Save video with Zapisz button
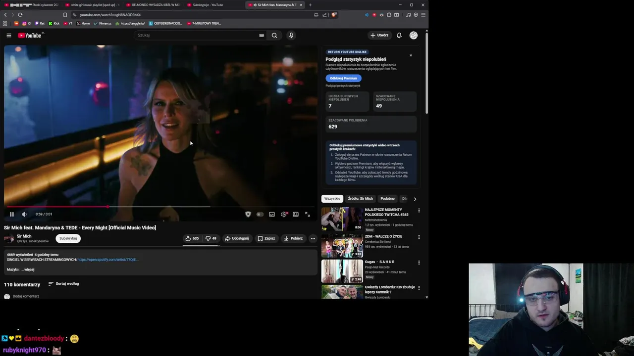Screen dimensions: 634x356 pos(266,238)
